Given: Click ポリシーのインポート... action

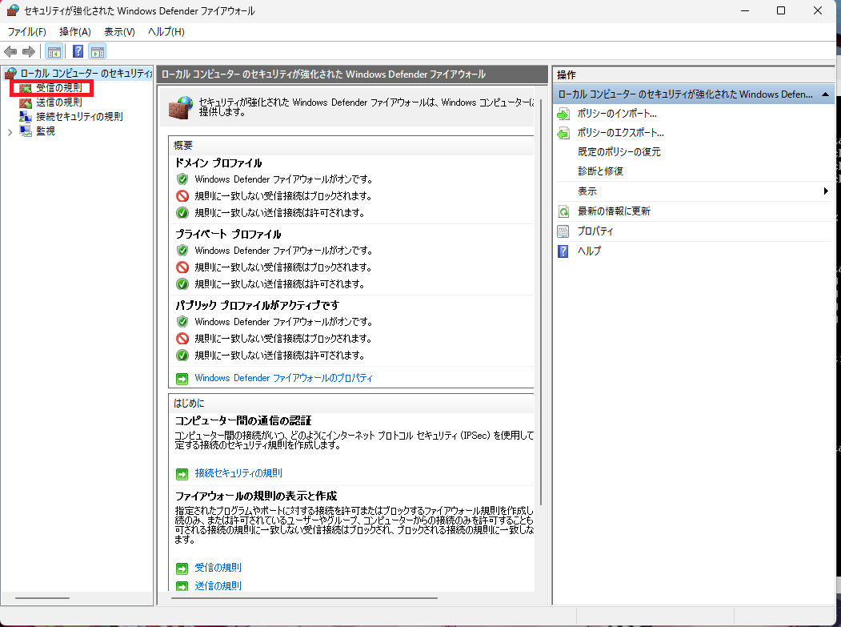Looking at the screenshot, I should tap(617, 114).
